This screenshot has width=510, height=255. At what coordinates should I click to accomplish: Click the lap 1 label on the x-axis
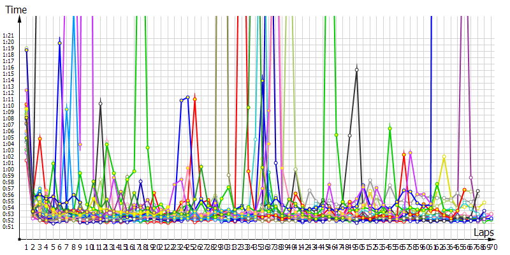pyautogui.click(x=26, y=246)
